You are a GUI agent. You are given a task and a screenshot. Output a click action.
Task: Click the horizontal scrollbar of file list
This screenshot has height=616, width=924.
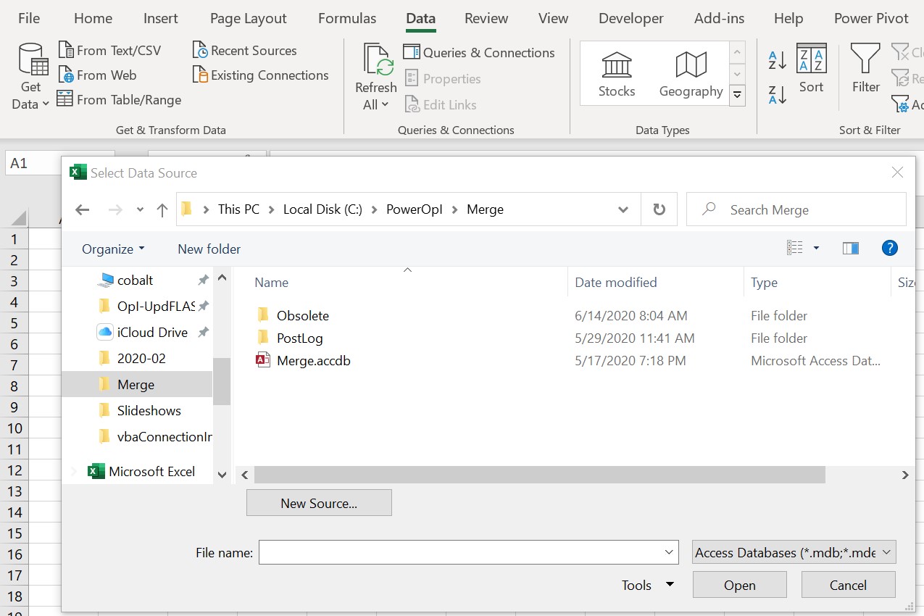(x=540, y=475)
